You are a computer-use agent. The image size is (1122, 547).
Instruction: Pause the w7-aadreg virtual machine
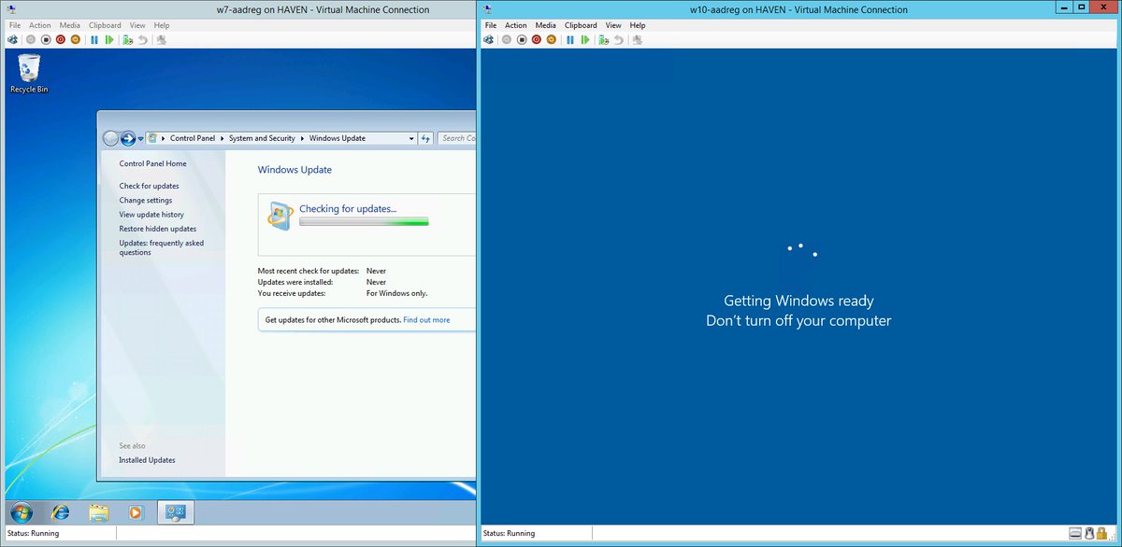point(94,39)
